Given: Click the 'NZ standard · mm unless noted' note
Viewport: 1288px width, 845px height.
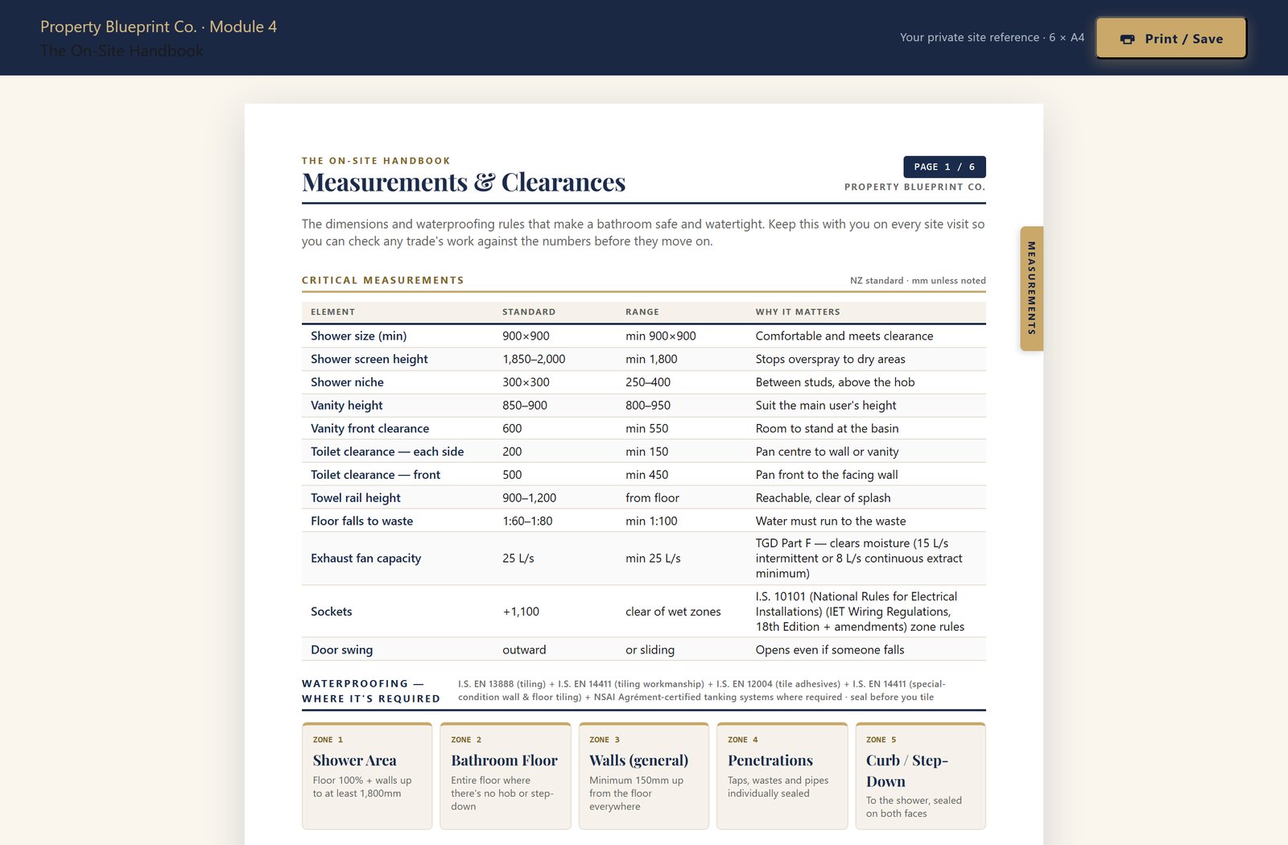Looking at the screenshot, I should pyautogui.click(x=918, y=281).
